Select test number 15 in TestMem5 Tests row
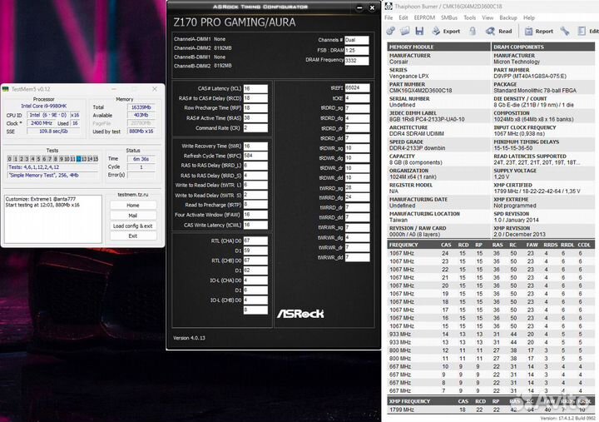The width and height of the screenshot is (599, 422). coord(96,159)
